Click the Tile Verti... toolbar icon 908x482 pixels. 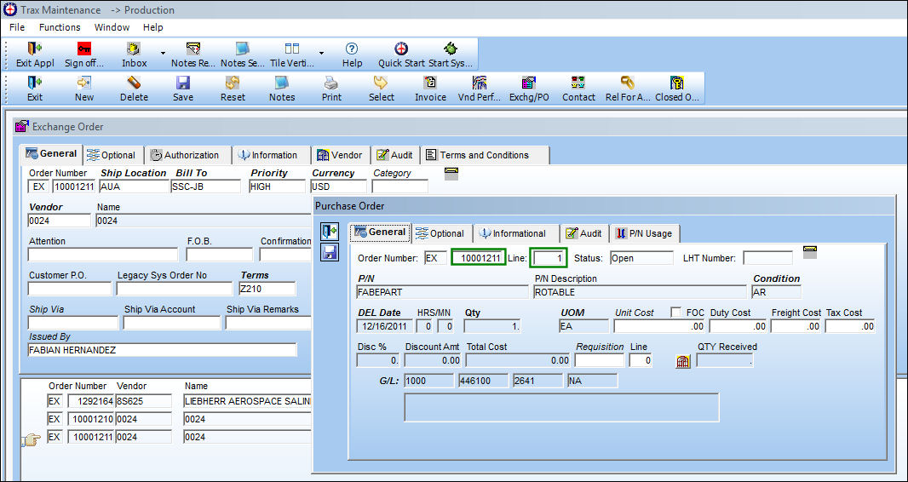pyautogui.click(x=292, y=55)
